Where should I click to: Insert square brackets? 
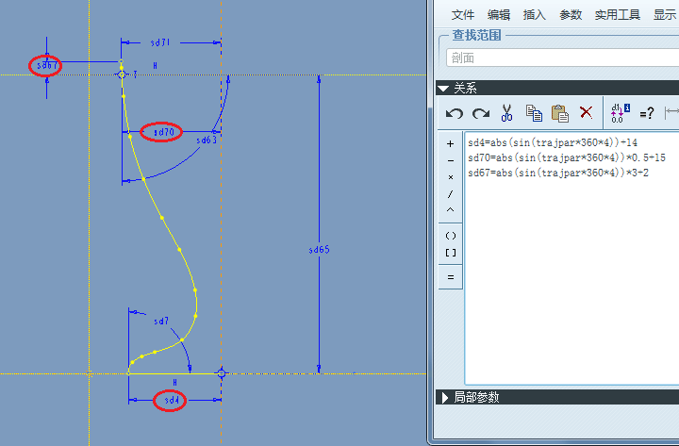451,253
